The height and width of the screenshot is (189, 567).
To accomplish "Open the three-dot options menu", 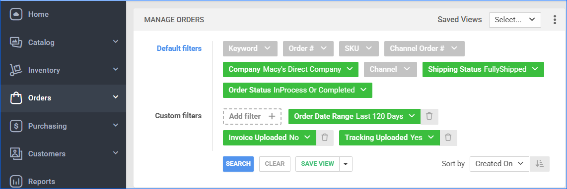I will tap(555, 20).
